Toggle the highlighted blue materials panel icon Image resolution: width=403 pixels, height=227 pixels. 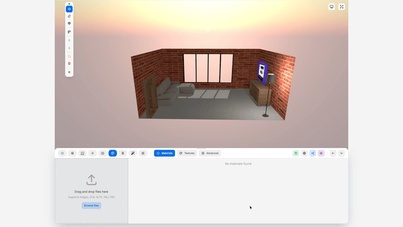pos(113,153)
